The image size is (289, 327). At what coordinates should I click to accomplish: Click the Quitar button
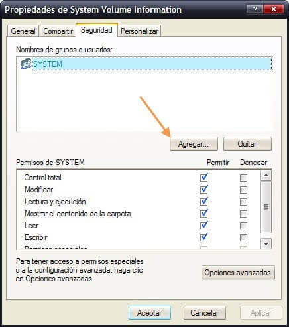pos(247,144)
